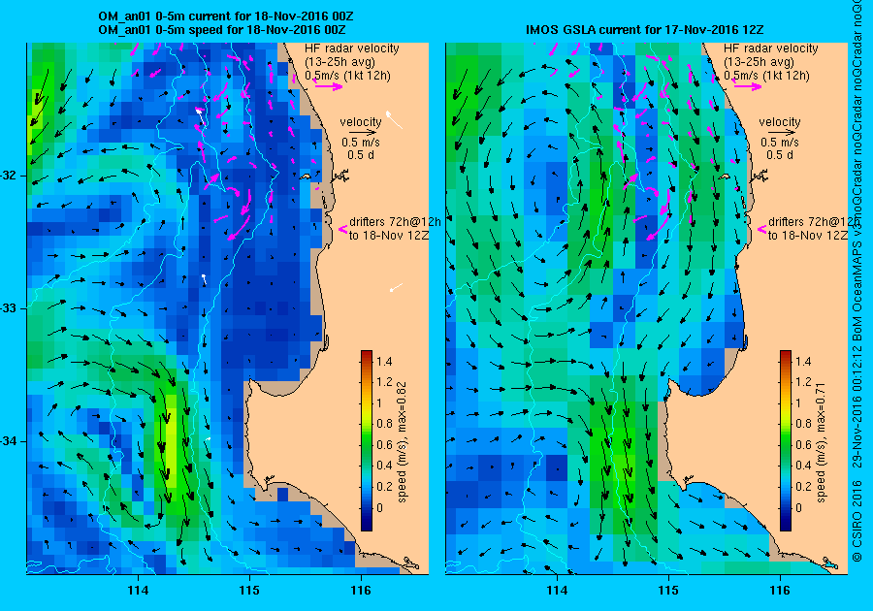
Task: Click the 0.8 tick on OM_an01 colorbar
Action: pyautogui.click(x=384, y=424)
